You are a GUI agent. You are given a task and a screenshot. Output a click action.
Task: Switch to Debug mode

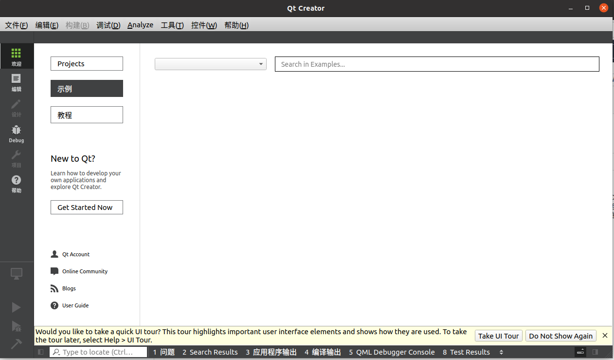tap(17, 133)
